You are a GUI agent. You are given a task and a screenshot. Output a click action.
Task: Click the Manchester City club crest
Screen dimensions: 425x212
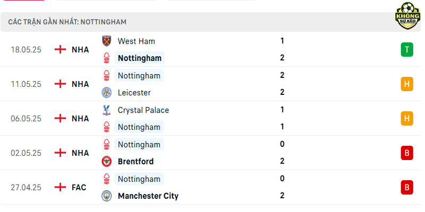(107, 196)
